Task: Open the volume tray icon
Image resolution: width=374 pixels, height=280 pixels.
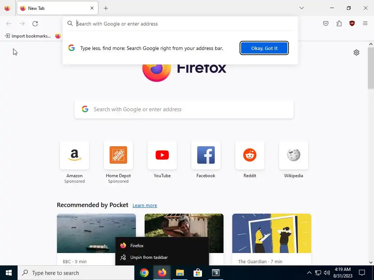Action: click(x=327, y=273)
